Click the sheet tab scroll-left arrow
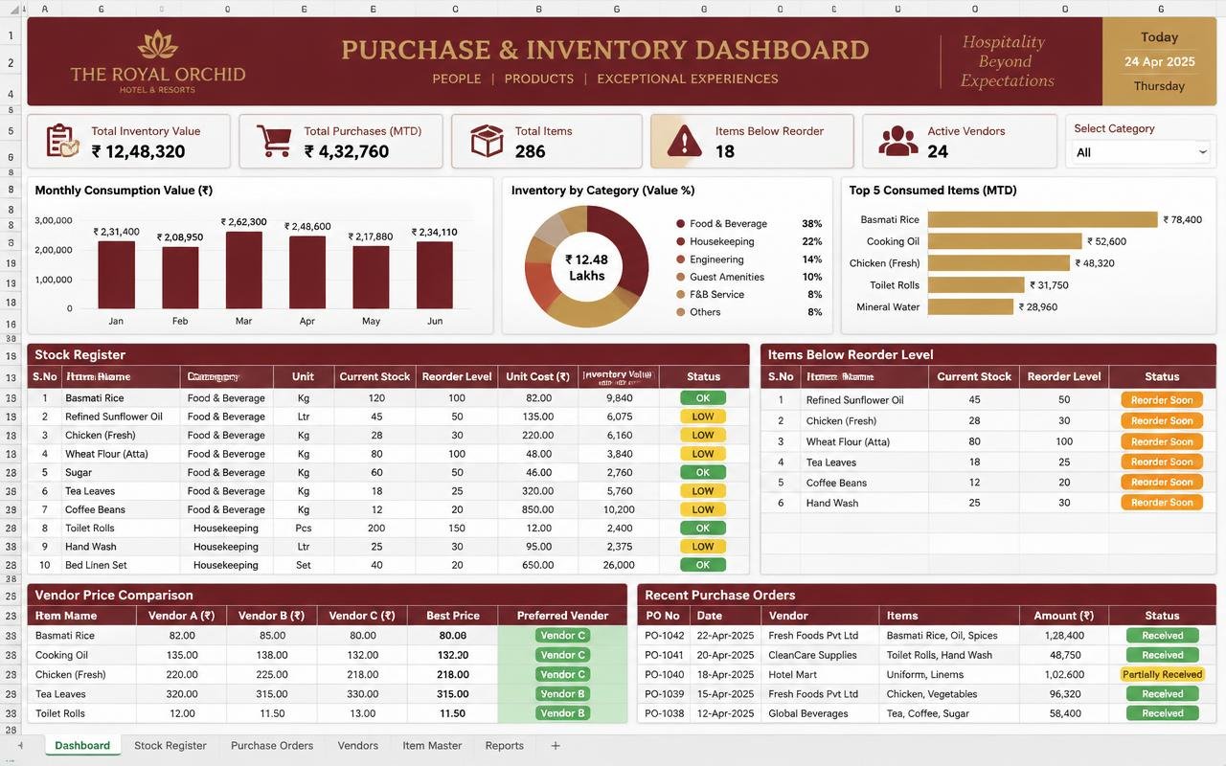Image resolution: width=1226 pixels, height=766 pixels. pos(19,745)
